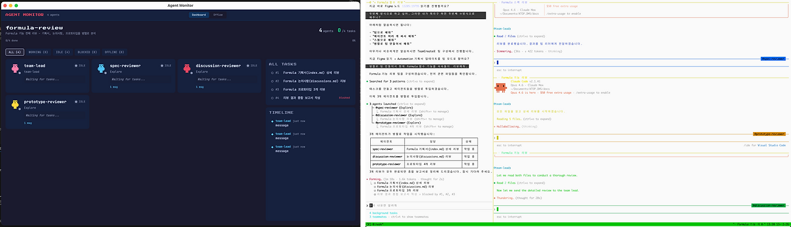791x227 pixels.
Task: Click the blocked label on task #4
Action: pos(344,97)
